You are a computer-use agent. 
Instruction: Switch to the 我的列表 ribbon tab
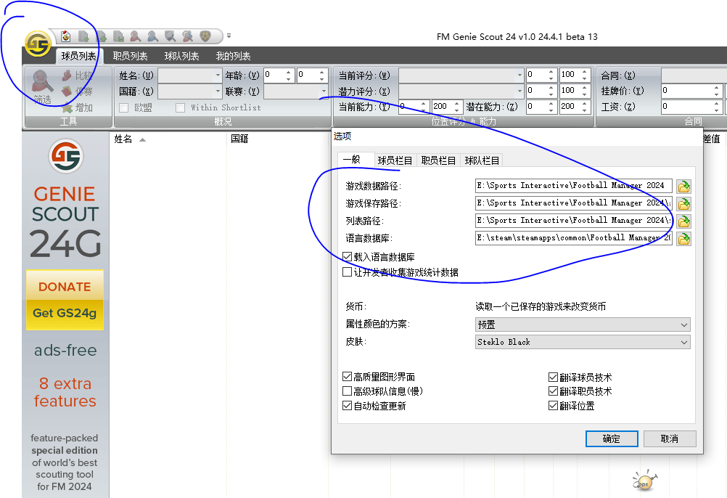233,56
